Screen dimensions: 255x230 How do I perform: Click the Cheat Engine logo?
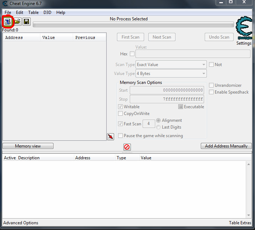point(244,28)
